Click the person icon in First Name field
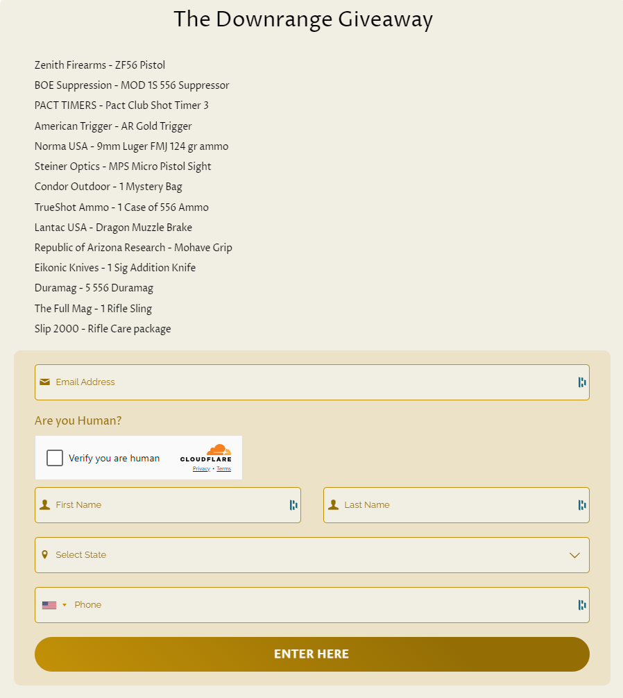The image size is (623, 698). point(44,505)
